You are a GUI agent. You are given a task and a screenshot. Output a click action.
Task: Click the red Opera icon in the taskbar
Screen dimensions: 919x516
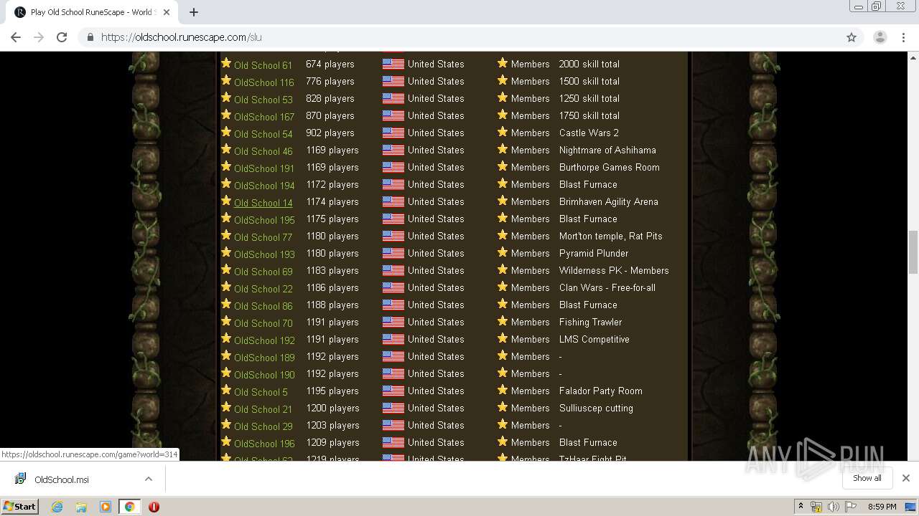(x=154, y=507)
